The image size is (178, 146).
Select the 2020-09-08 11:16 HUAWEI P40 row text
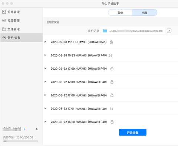pos(79,42)
